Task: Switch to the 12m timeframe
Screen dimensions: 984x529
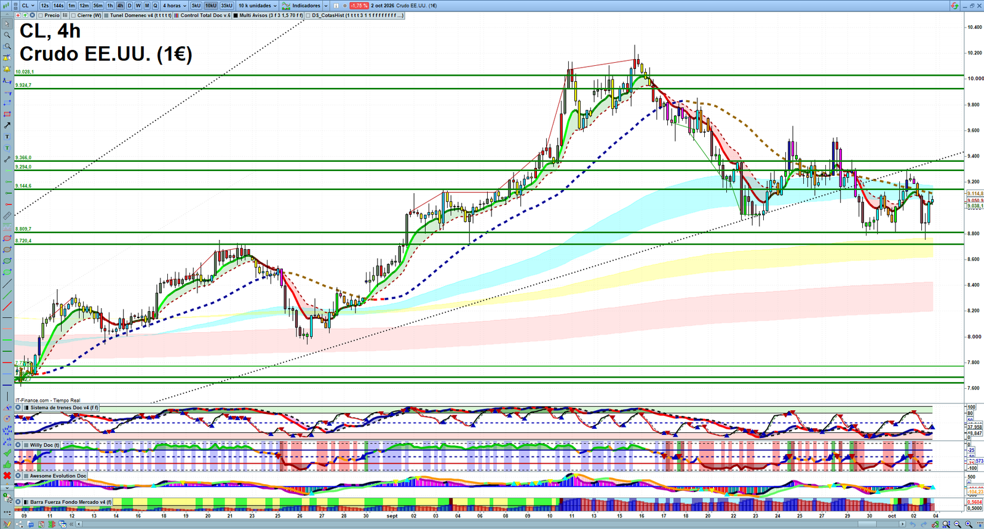Action: tap(84, 6)
